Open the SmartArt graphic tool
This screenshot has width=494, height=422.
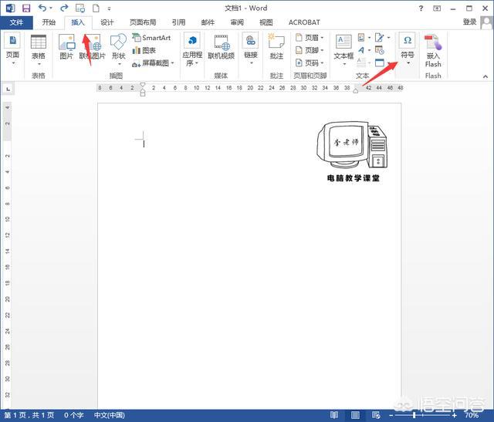(151, 38)
